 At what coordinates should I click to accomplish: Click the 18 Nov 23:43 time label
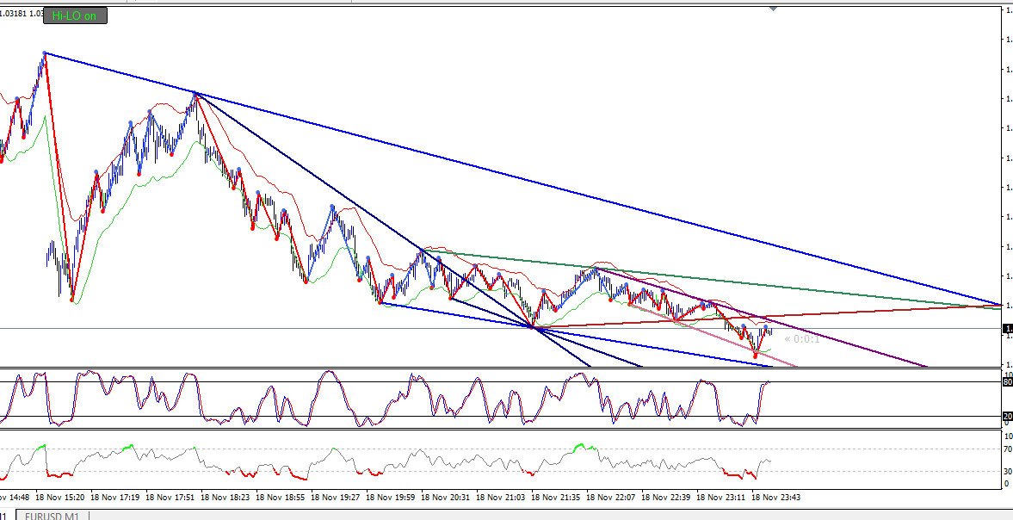click(x=776, y=498)
